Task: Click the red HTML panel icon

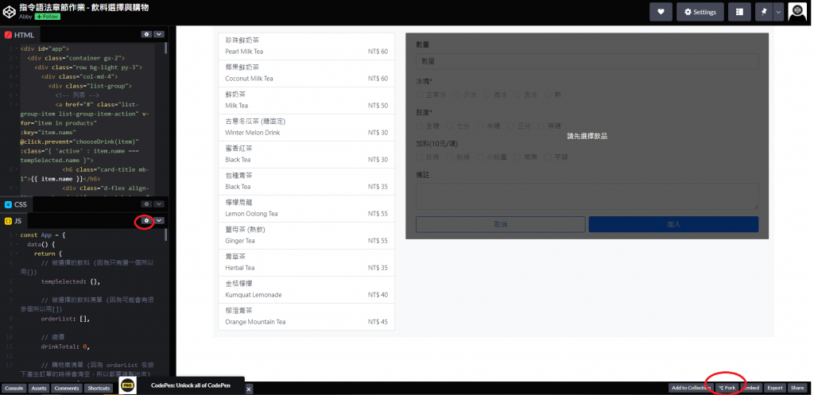Action: click(x=8, y=35)
